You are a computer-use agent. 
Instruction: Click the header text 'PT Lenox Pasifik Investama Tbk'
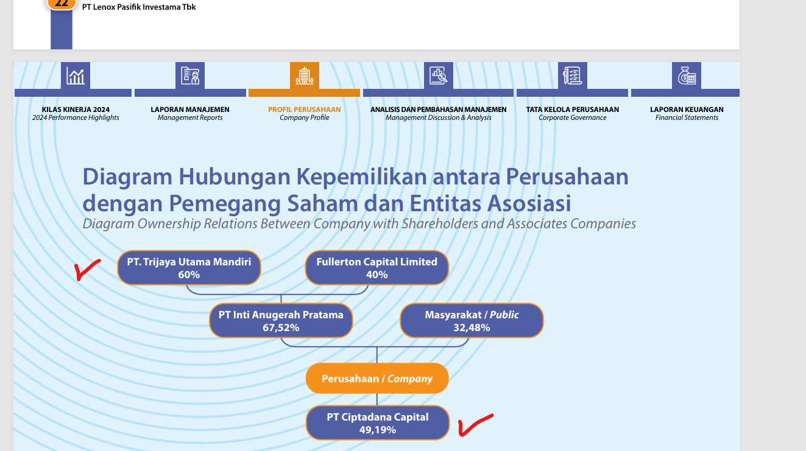pos(139,7)
